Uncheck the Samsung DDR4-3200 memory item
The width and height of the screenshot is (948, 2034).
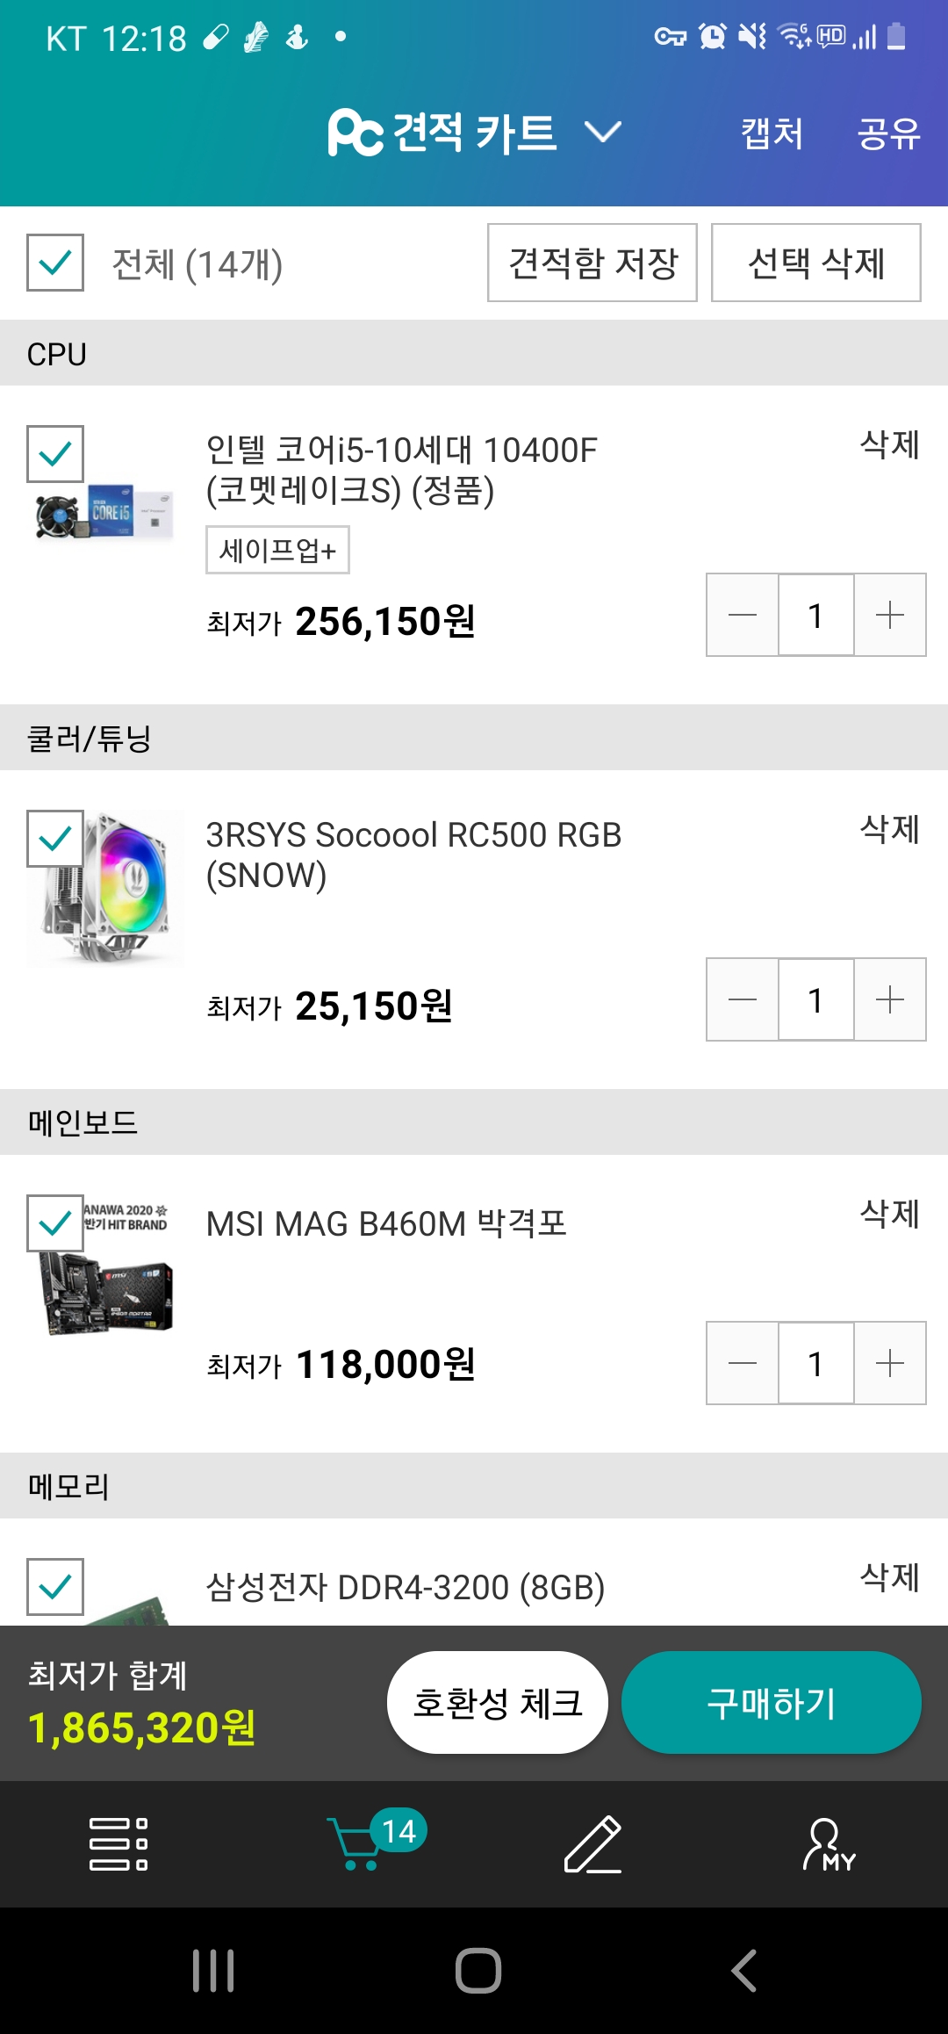55,1587
